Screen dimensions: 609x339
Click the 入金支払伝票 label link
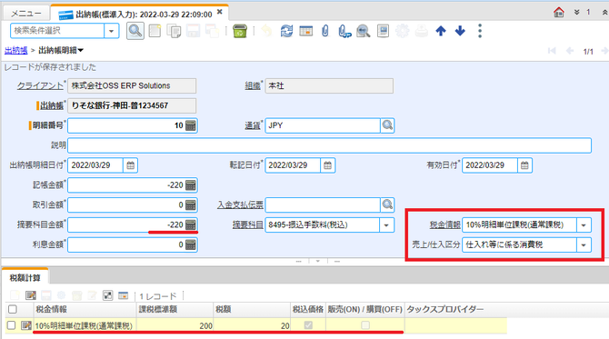(x=240, y=205)
